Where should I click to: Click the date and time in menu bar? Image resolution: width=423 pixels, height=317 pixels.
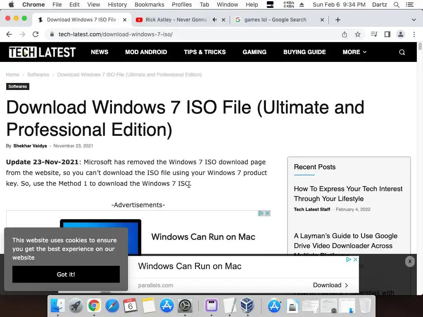pos(339,5)
